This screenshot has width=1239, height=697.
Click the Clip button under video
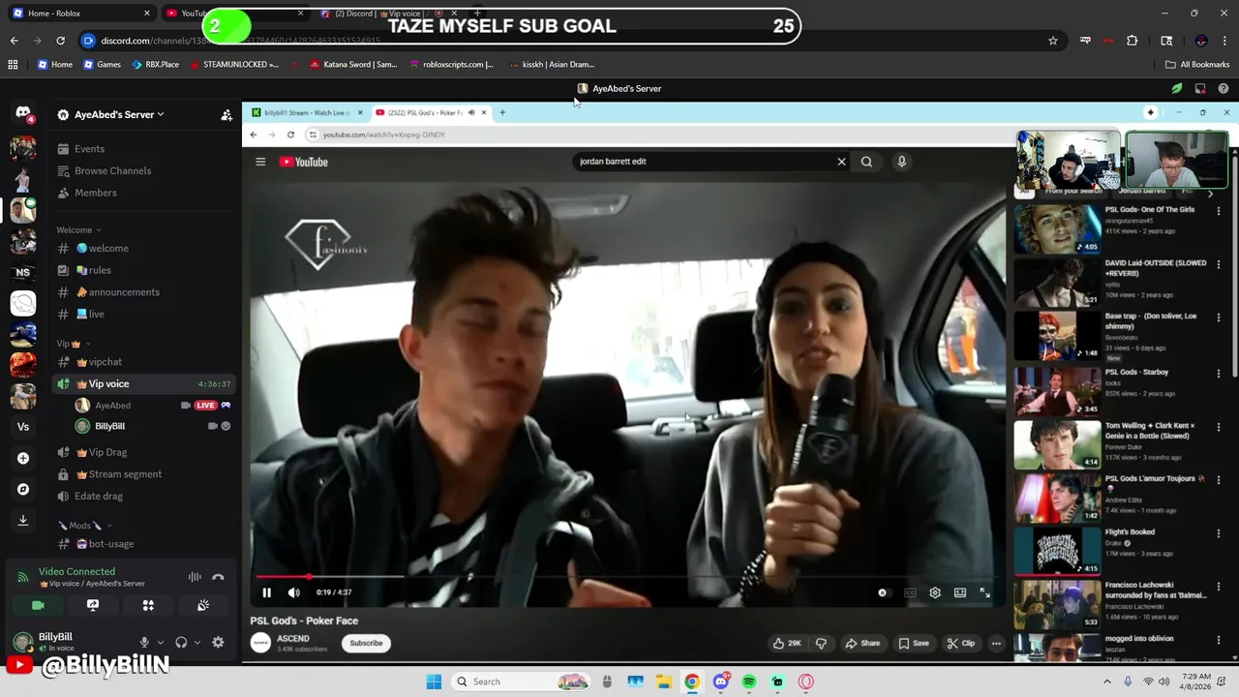[960, 643]
